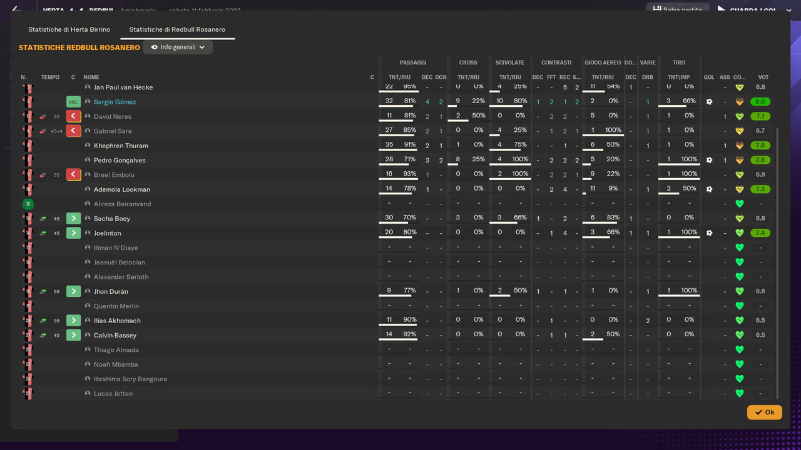Click the substituted-on arrow for Joelinton
The width and height of the screenshot is (801, 450).
(73, 233)
